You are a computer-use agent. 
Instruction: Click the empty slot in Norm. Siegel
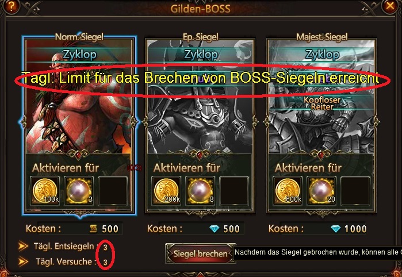(x=113, y=191)
